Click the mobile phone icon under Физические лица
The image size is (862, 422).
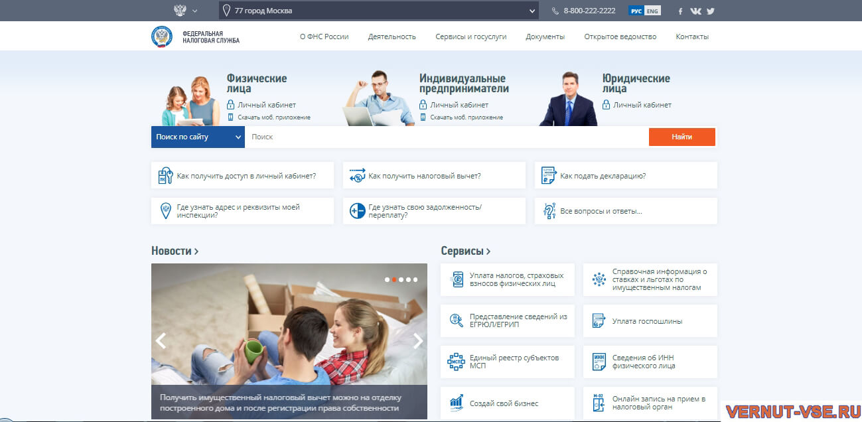231,117
